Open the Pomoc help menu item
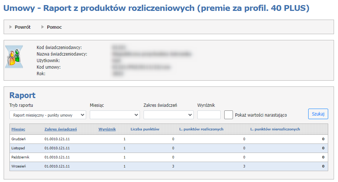Image resolution: width=338 pixels, height=182 pixels. (54, 27)
